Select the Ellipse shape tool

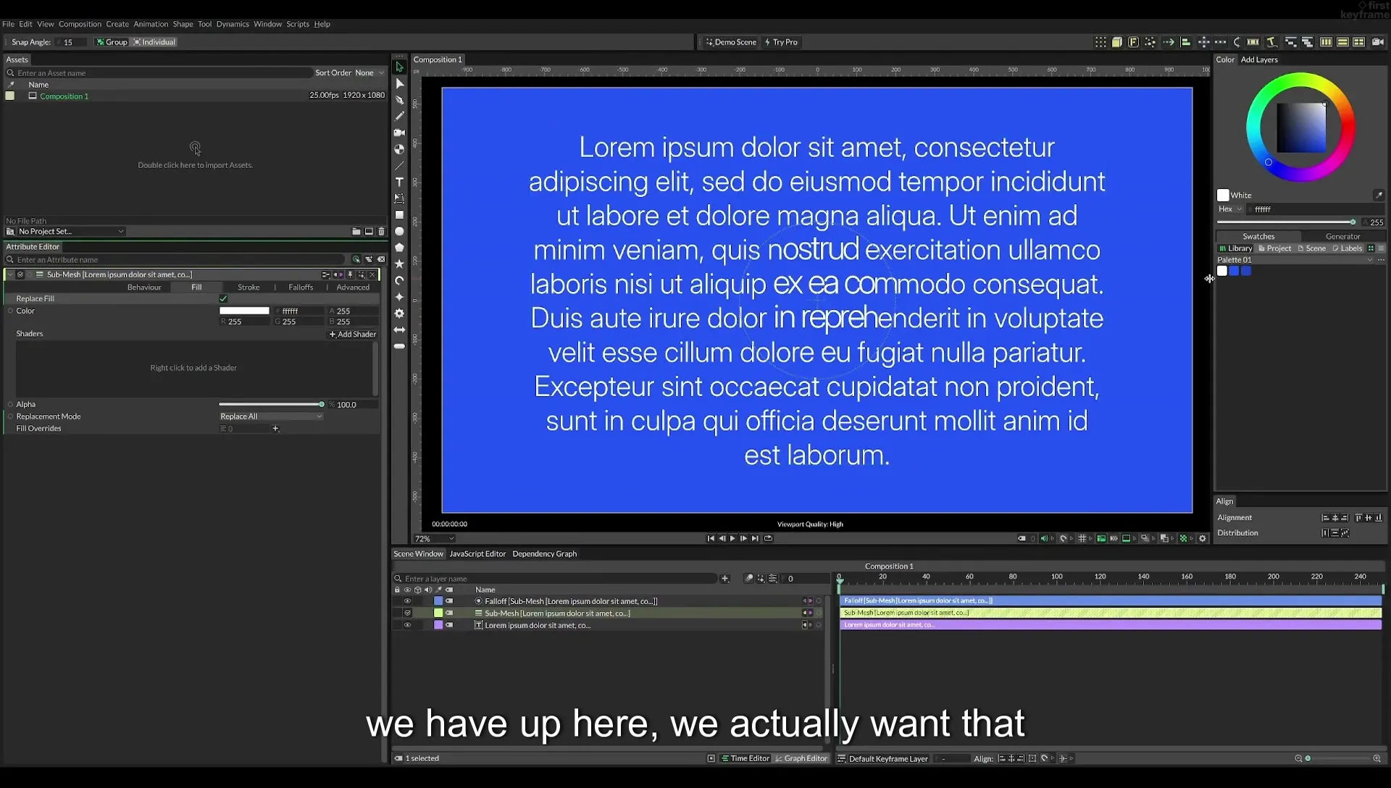pyautogui.click(x=399, y=231)
